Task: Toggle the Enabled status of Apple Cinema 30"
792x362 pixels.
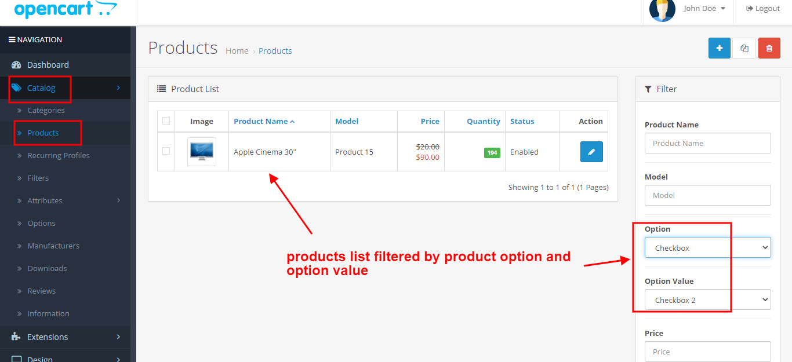Action: point(524,152)
